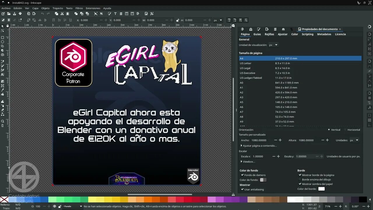The image size is (373, 210).
Task: Open the Filtros menu
Action: tap(79, 8)
